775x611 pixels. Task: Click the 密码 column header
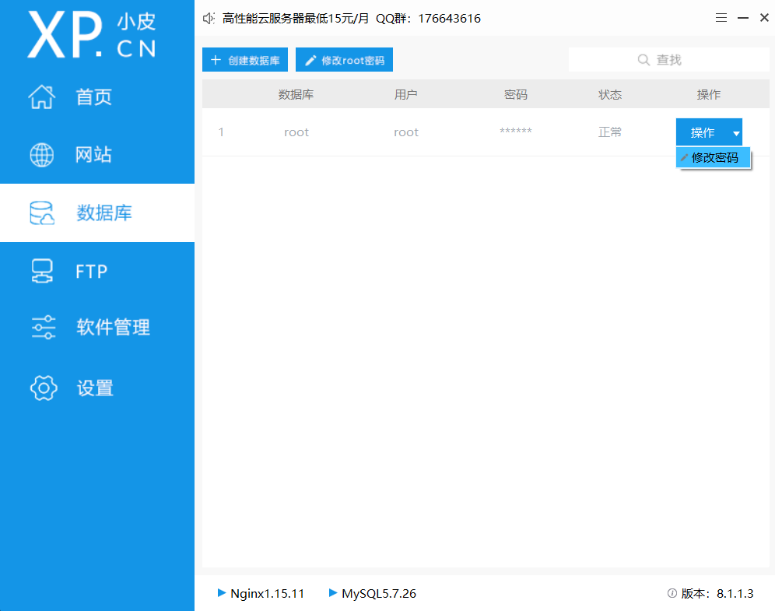click(515, 94)
